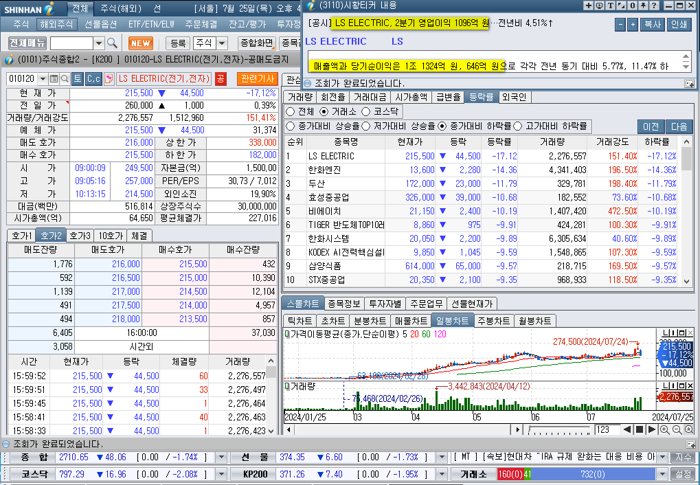Screen dimensions: 700x485
Task: Select '고가대비 하락률' radio option
Action: 518,126
